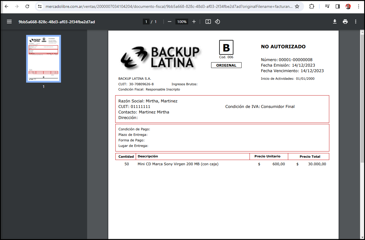Click the 'Consumidor Final' text
The width and height of the screenshot is (365, 240).
pyautogui.click(x=278, y=106)
